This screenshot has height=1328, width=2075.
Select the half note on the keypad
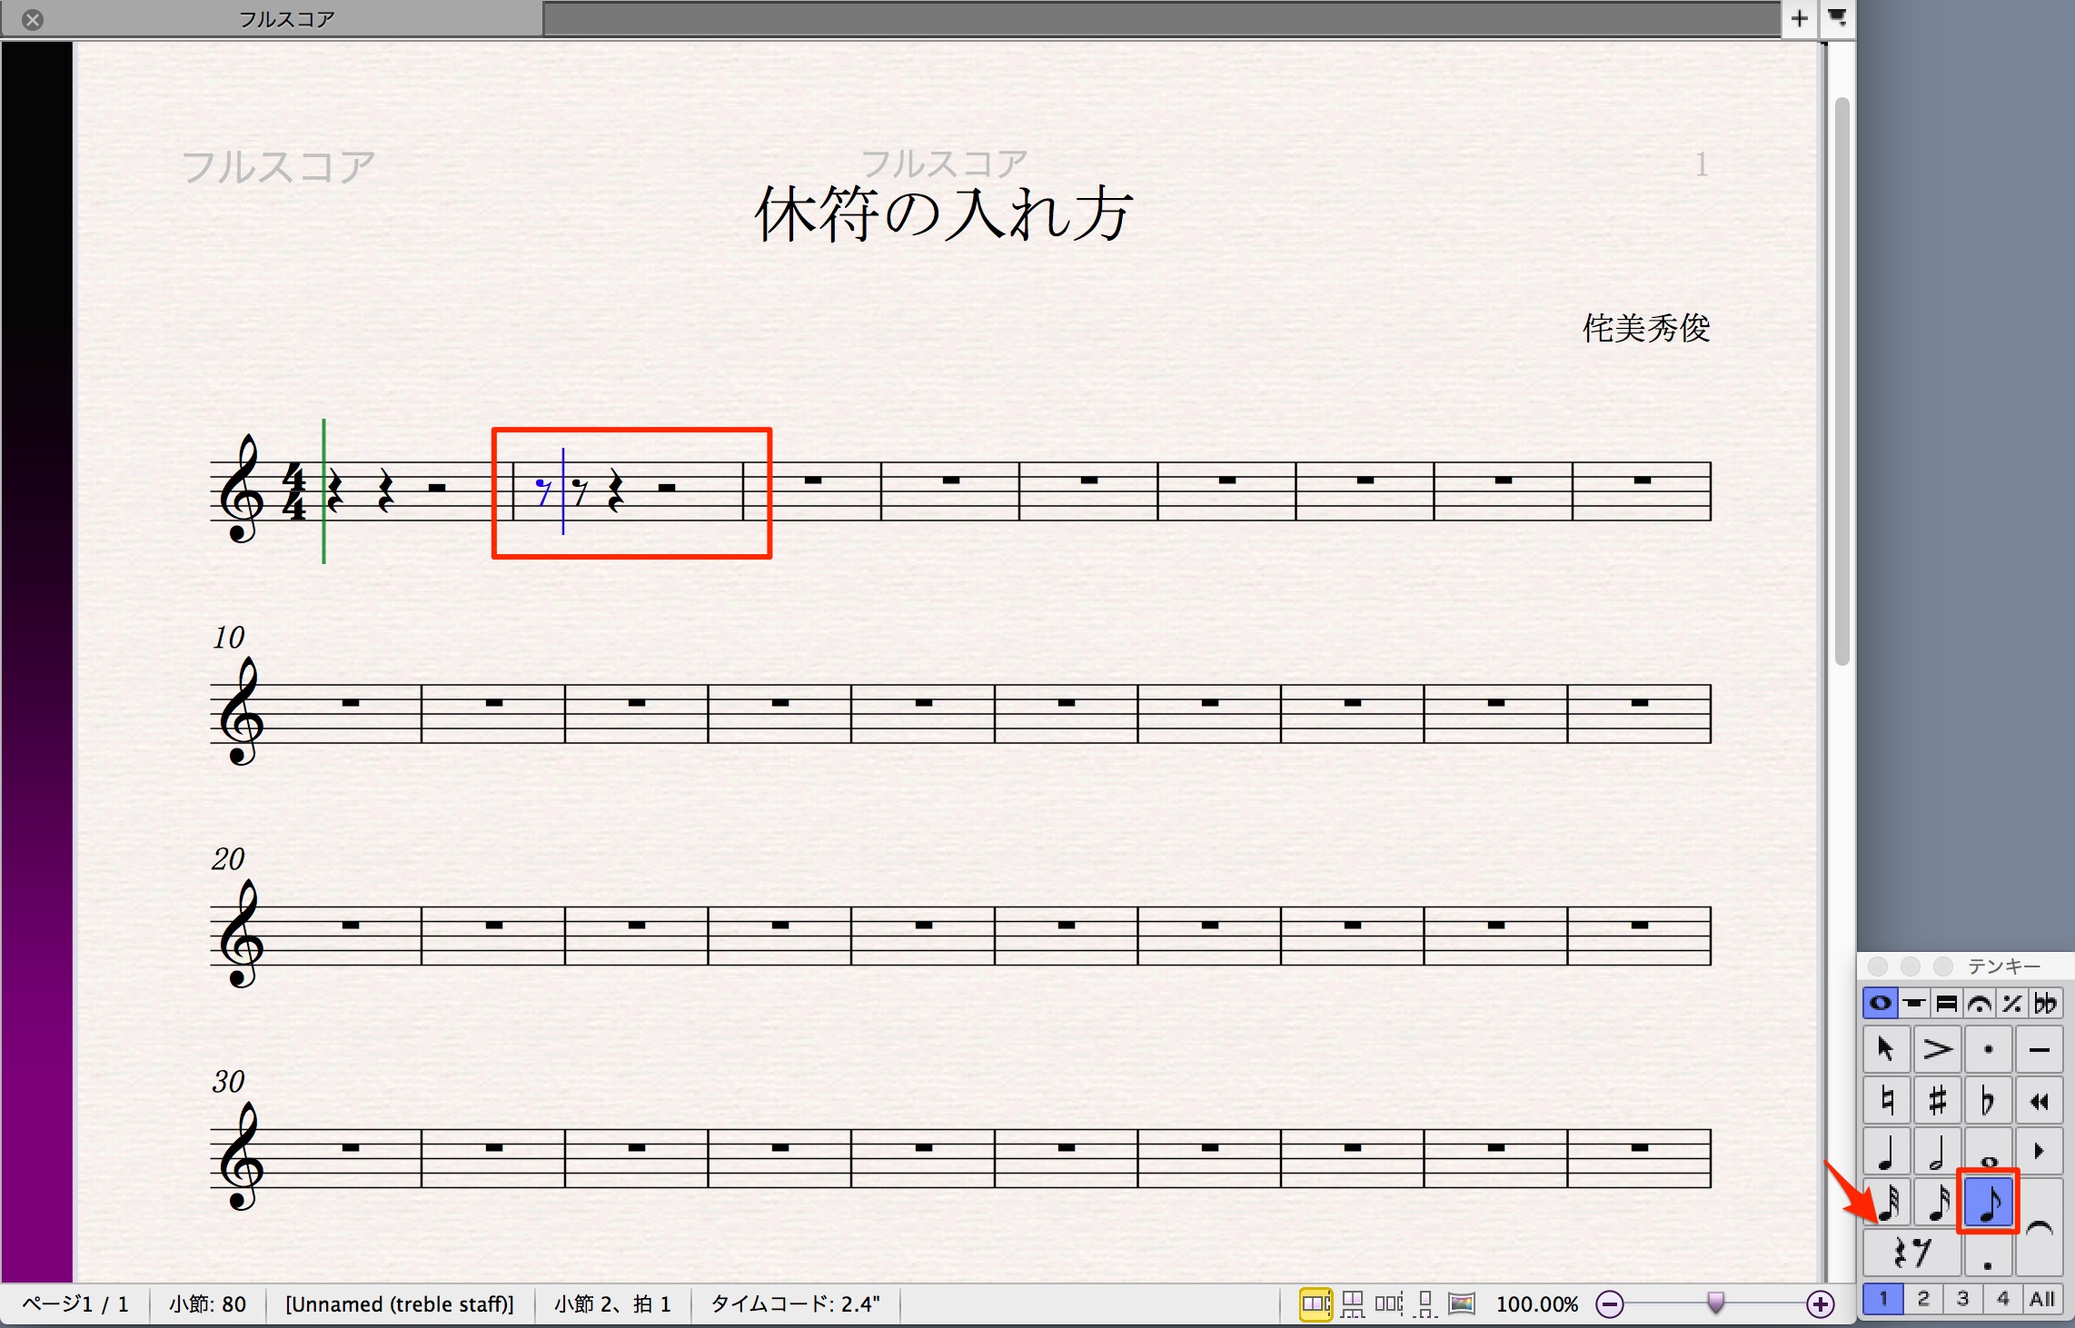tap(1937, 1151)
